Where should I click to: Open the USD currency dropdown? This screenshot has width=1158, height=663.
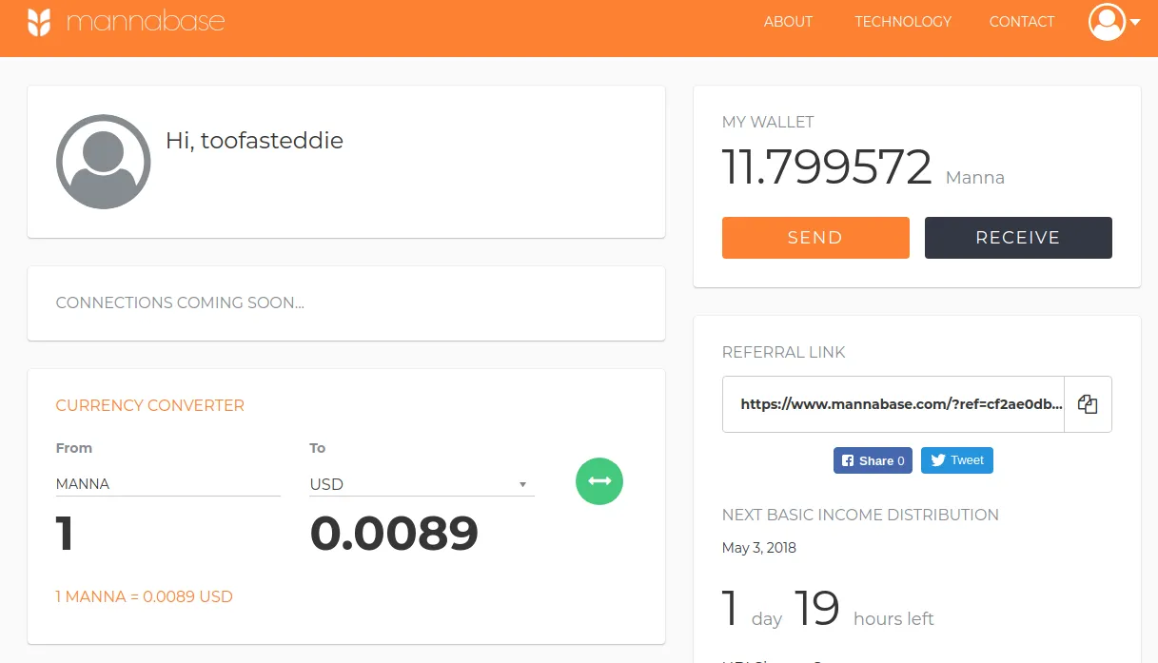[422, 484]
